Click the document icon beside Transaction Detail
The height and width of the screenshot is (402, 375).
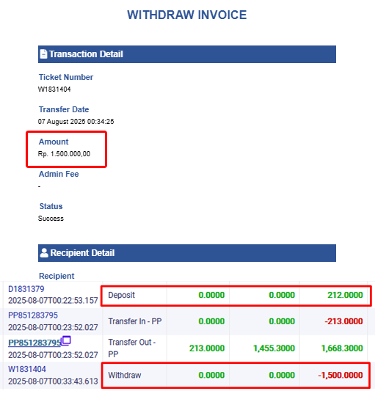[43, 54]
